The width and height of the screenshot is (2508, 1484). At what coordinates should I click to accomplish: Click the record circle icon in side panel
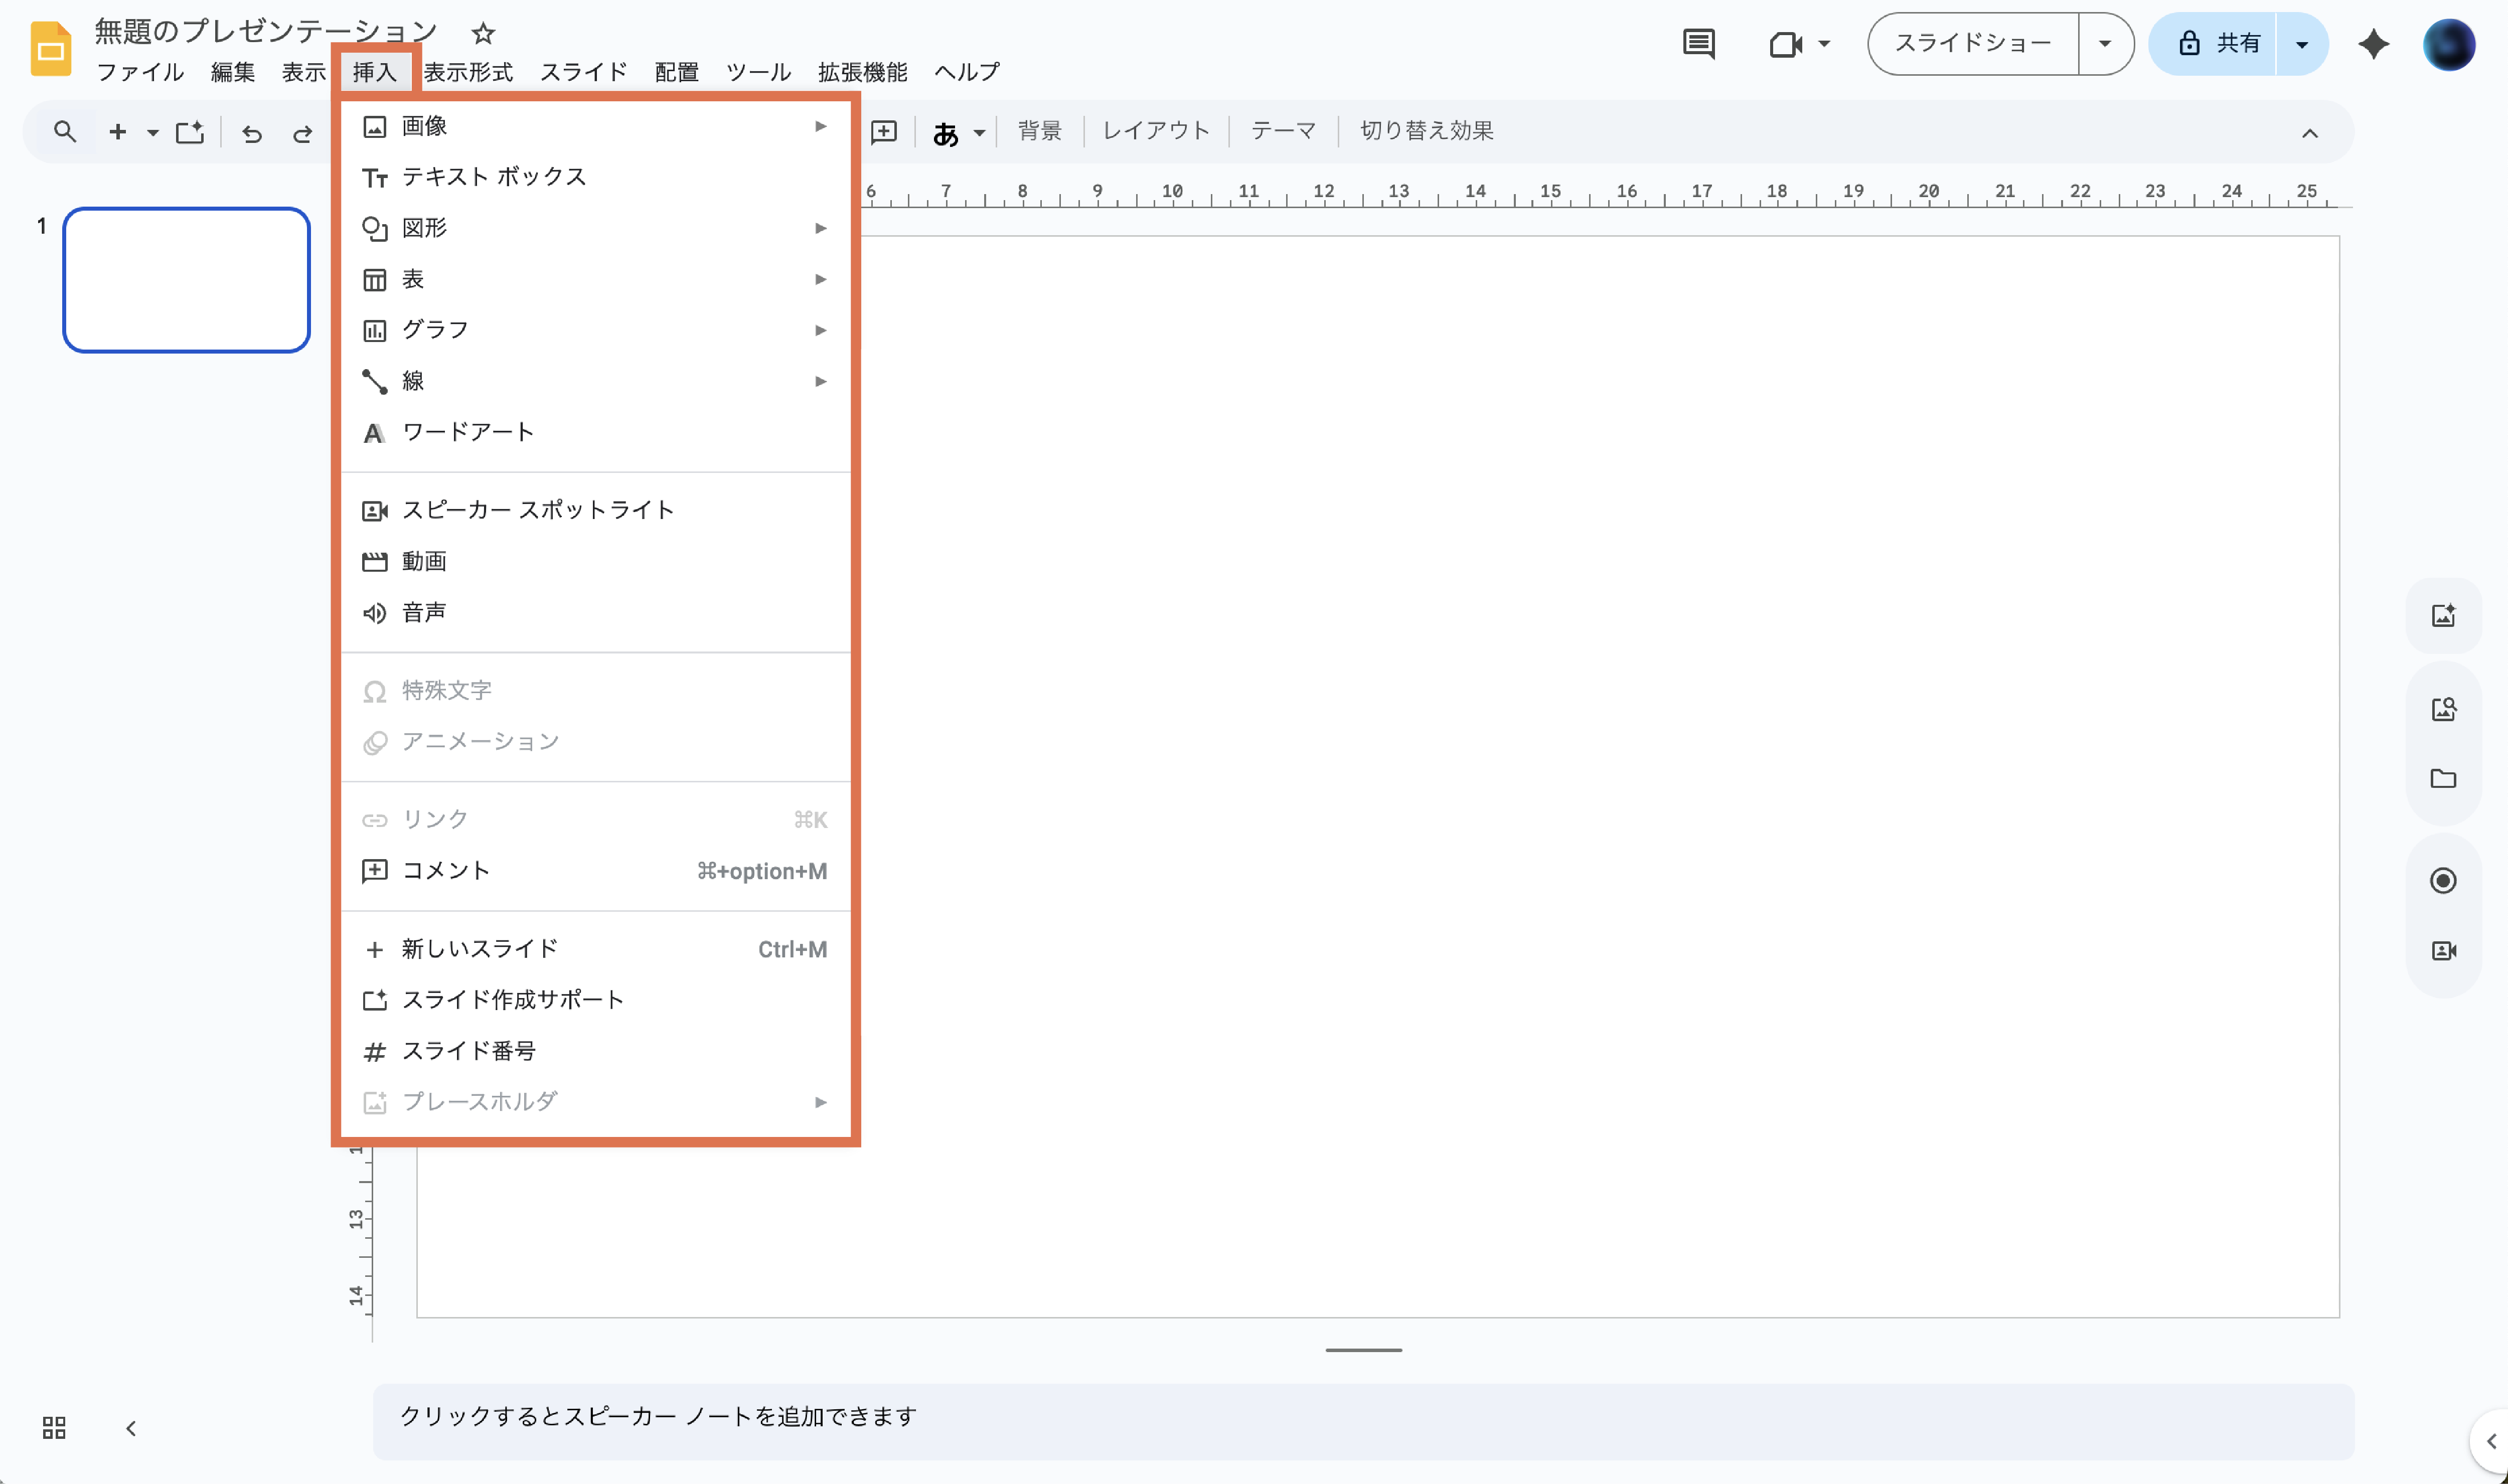point(2443,880)
